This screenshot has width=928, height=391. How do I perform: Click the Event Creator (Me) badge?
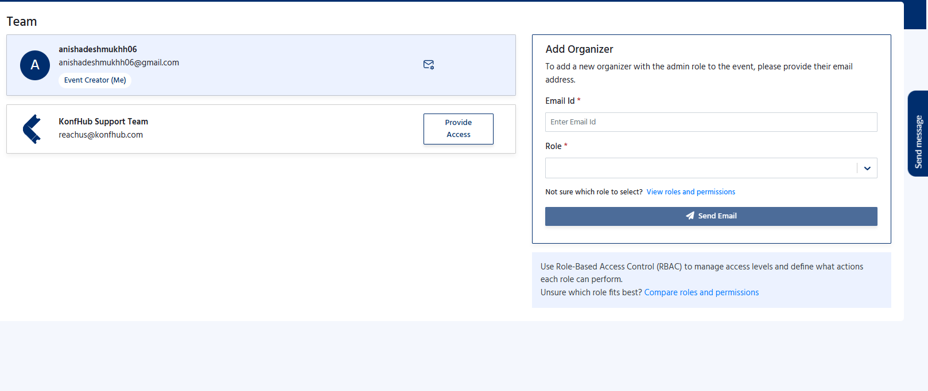pyautogui.click(x=95, y=80)
